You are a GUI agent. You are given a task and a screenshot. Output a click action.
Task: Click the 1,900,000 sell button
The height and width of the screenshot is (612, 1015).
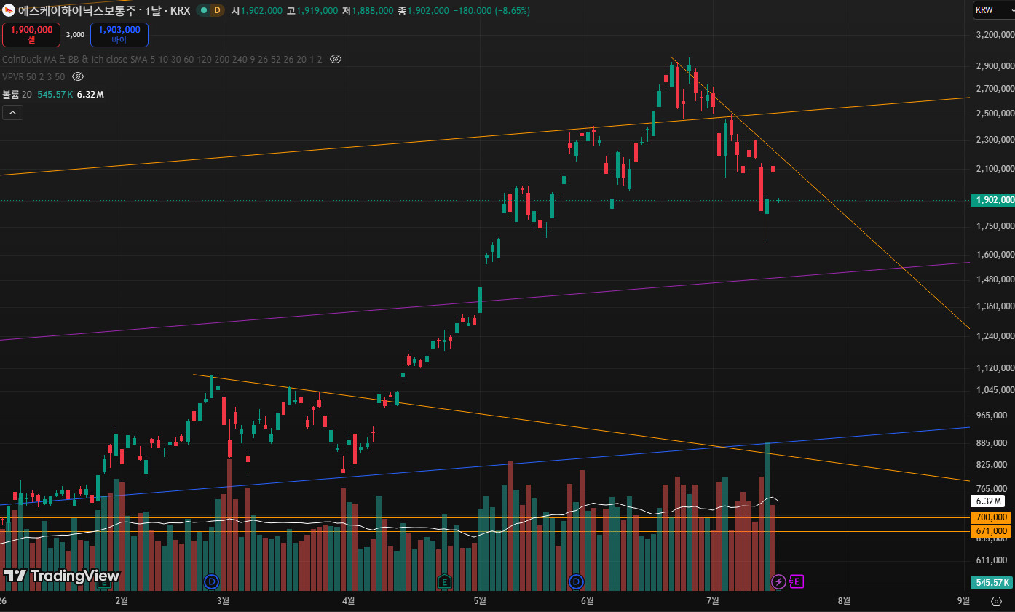(31, 34)
